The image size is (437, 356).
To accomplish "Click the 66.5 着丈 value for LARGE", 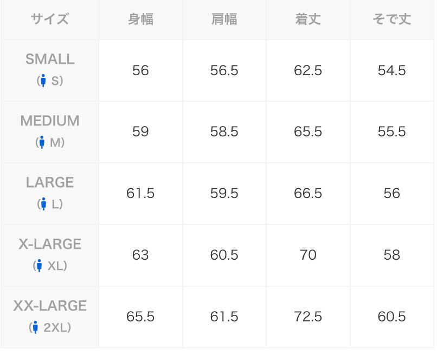I will coord(308,194).
